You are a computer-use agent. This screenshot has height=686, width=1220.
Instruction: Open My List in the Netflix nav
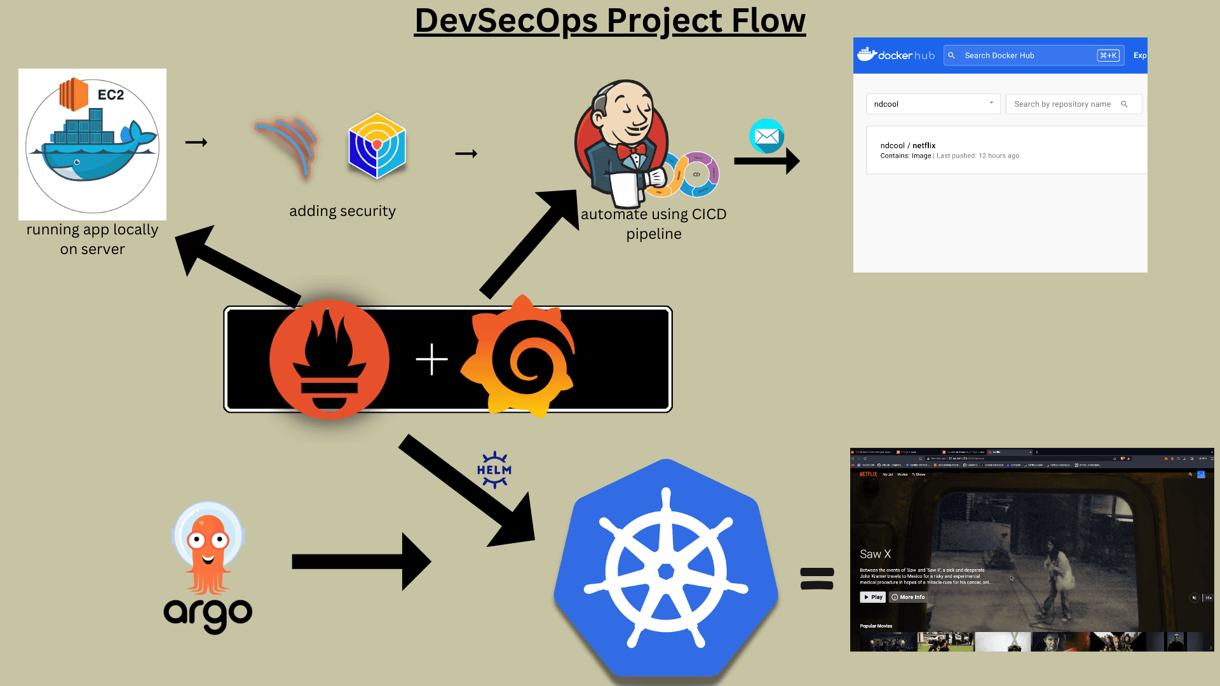click(888, 474)
